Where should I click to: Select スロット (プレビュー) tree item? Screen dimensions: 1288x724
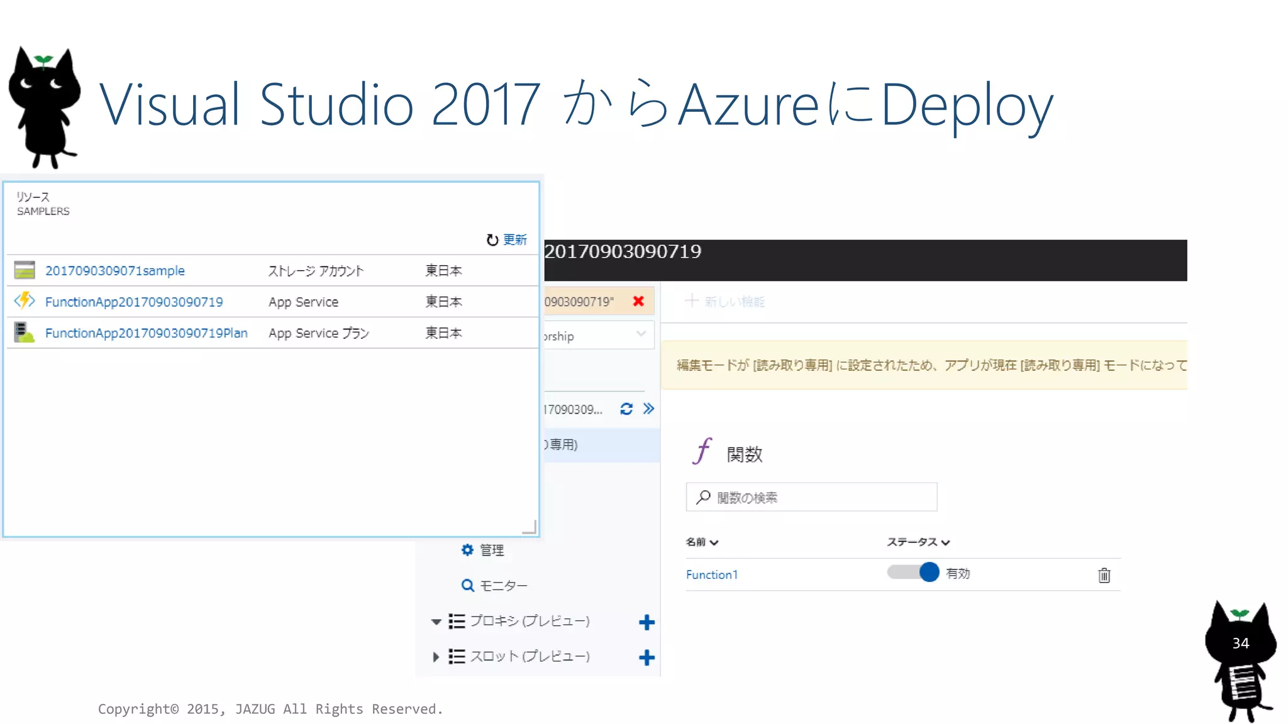pos(530,656)
